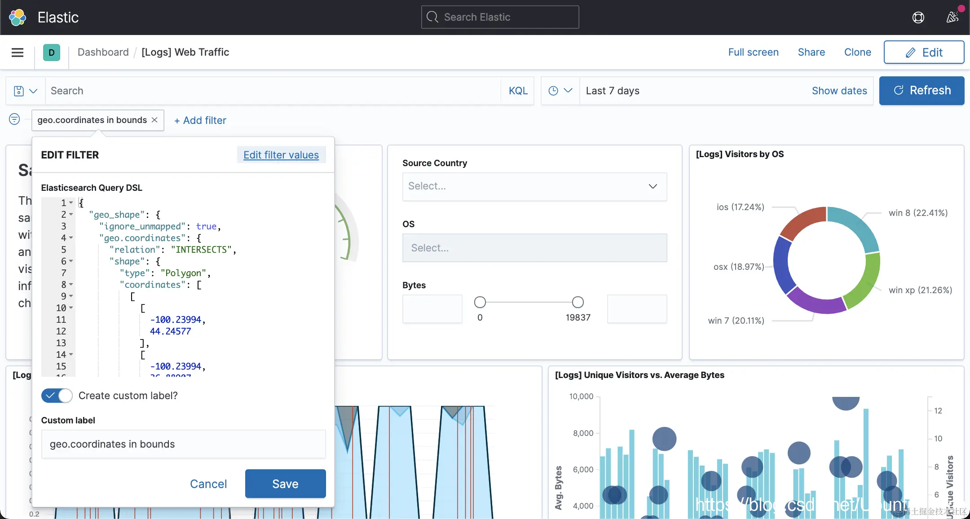Click the Bytes slider right handle
Image resolution: width=970 pixels, height=519 pixels.
(x=578, y=302)
